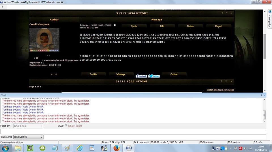Click chat log scroll-down arrow
Viewport: 272px width, 152px height.
coord(264,121)
